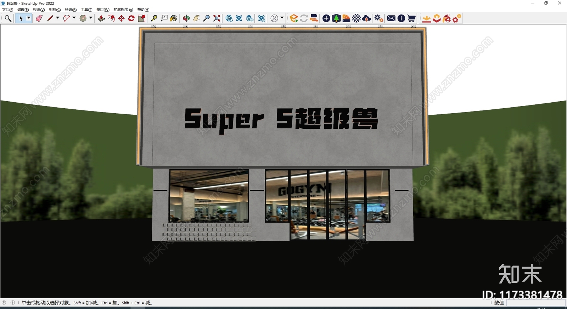Pick the Tape Measure tool
The width and height of the screenshot is (567, 309).
tap(154, 18)
